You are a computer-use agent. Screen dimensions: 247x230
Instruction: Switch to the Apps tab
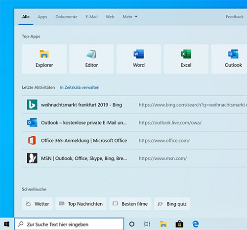42,17
